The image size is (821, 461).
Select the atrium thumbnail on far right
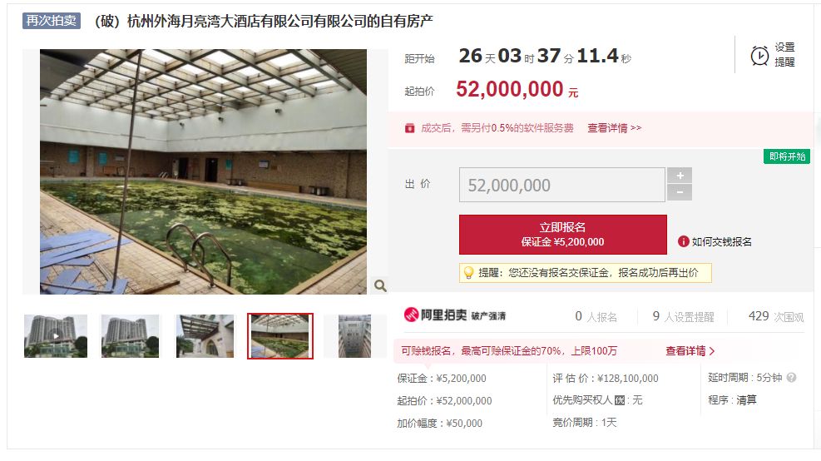[354, 336]
